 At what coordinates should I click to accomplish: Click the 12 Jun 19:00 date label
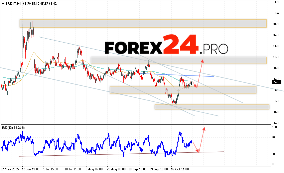(x=30, y=169)
